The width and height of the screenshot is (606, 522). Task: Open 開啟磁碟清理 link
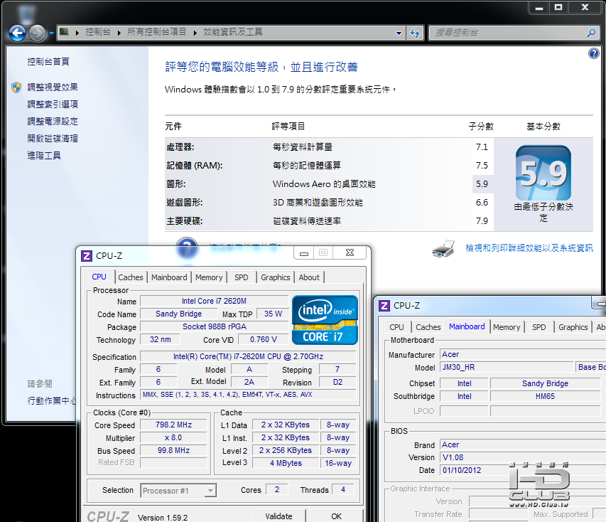[53, 138]
